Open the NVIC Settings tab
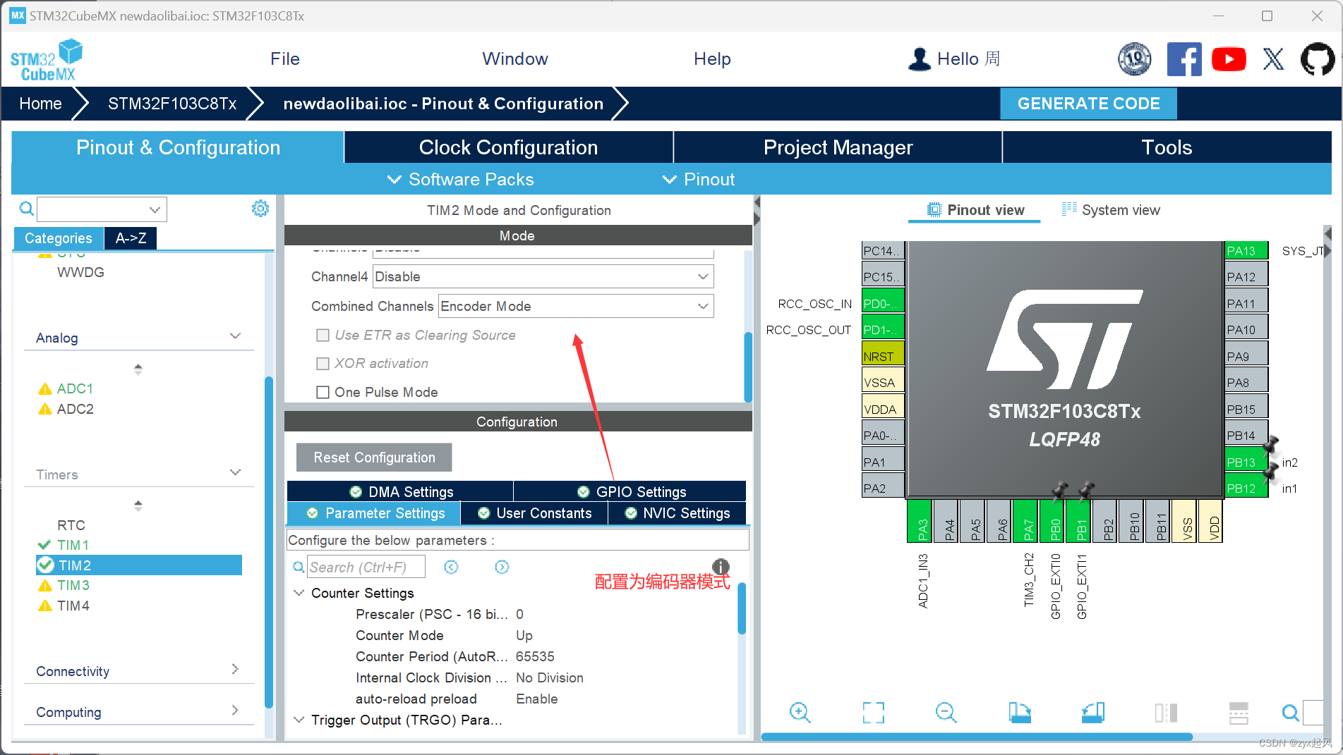 pos(677,513)
